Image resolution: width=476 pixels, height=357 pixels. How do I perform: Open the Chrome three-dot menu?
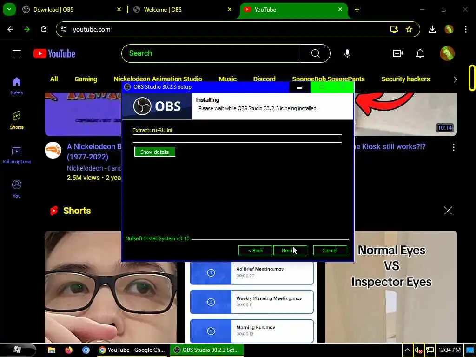466,29
